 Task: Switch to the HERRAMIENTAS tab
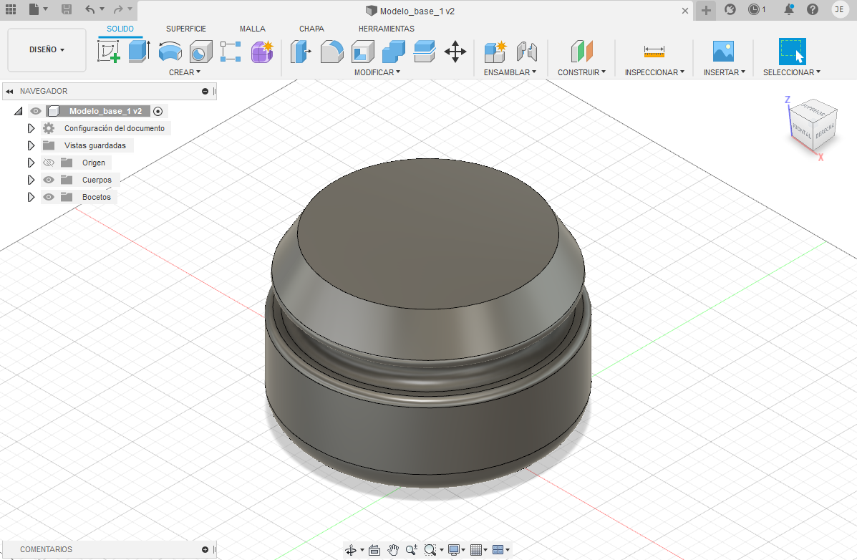coord(387,29)
